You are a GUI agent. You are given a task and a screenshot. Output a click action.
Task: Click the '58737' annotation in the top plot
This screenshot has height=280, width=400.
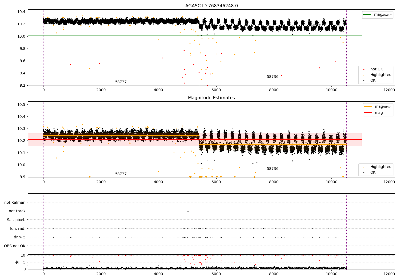(x=121, y=82)
